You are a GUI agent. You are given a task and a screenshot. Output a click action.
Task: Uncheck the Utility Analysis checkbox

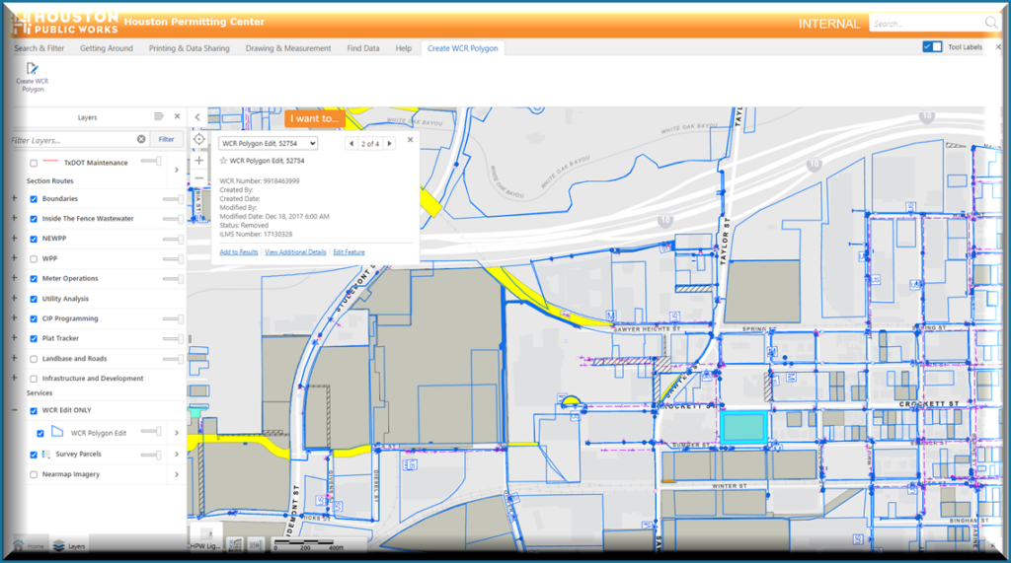click(x=34, y=299)
